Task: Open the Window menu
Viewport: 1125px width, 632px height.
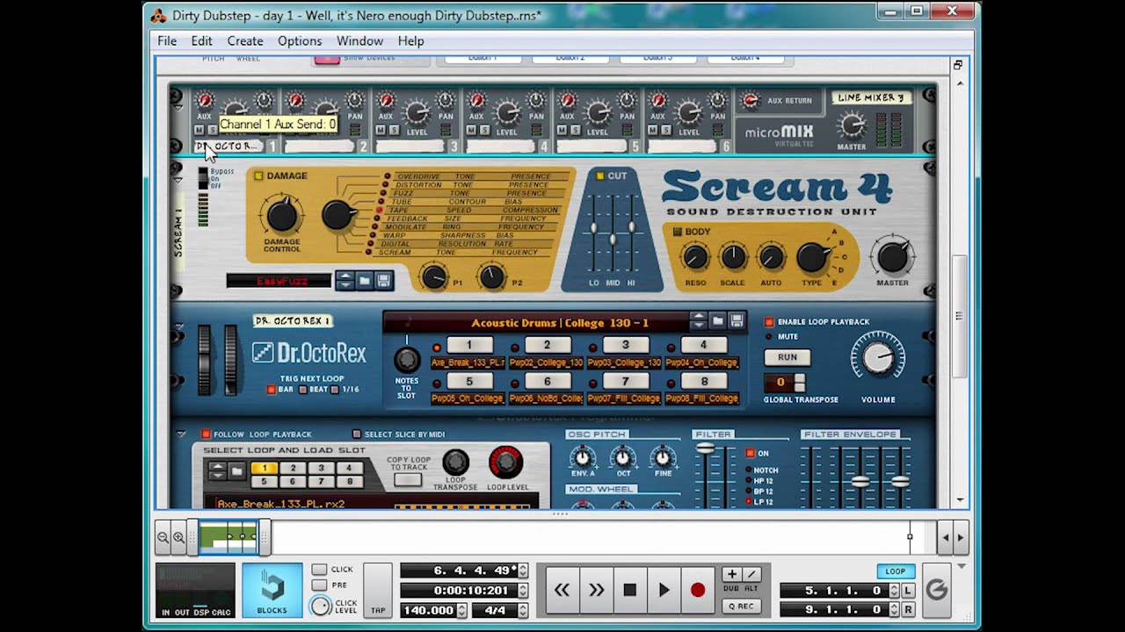Action: (x=359, y=41)
